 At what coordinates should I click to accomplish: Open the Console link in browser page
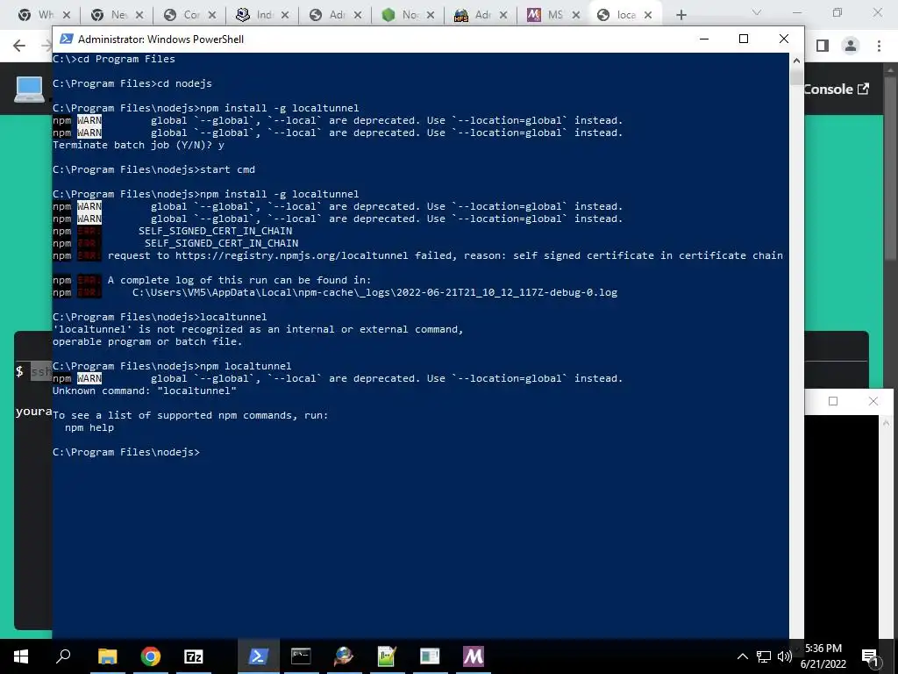pyautogui.click(x=837, y=89)
